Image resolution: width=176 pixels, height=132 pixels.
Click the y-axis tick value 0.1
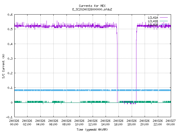click(x=10, y=88)
